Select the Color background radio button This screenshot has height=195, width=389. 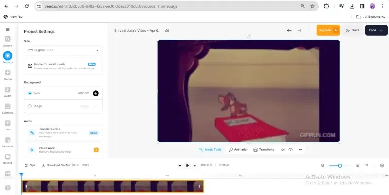pyautogui.click(x=30, y=93)
